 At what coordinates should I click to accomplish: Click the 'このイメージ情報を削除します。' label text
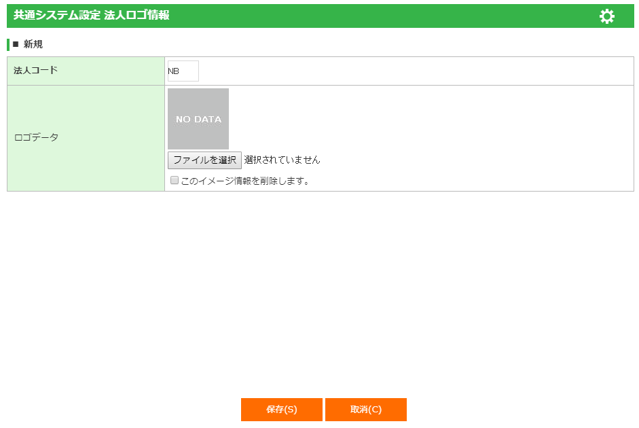point(245,181)
